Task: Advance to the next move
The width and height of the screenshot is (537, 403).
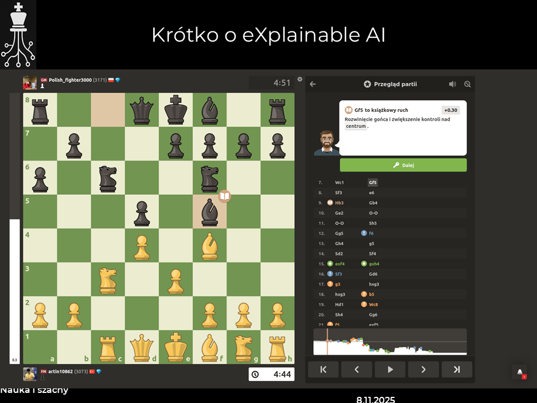Action: pos(423,369)
